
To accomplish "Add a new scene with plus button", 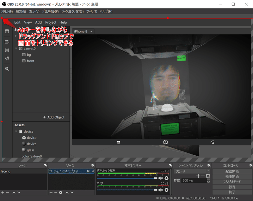I will pyautogui.click(x=3, y=192).
